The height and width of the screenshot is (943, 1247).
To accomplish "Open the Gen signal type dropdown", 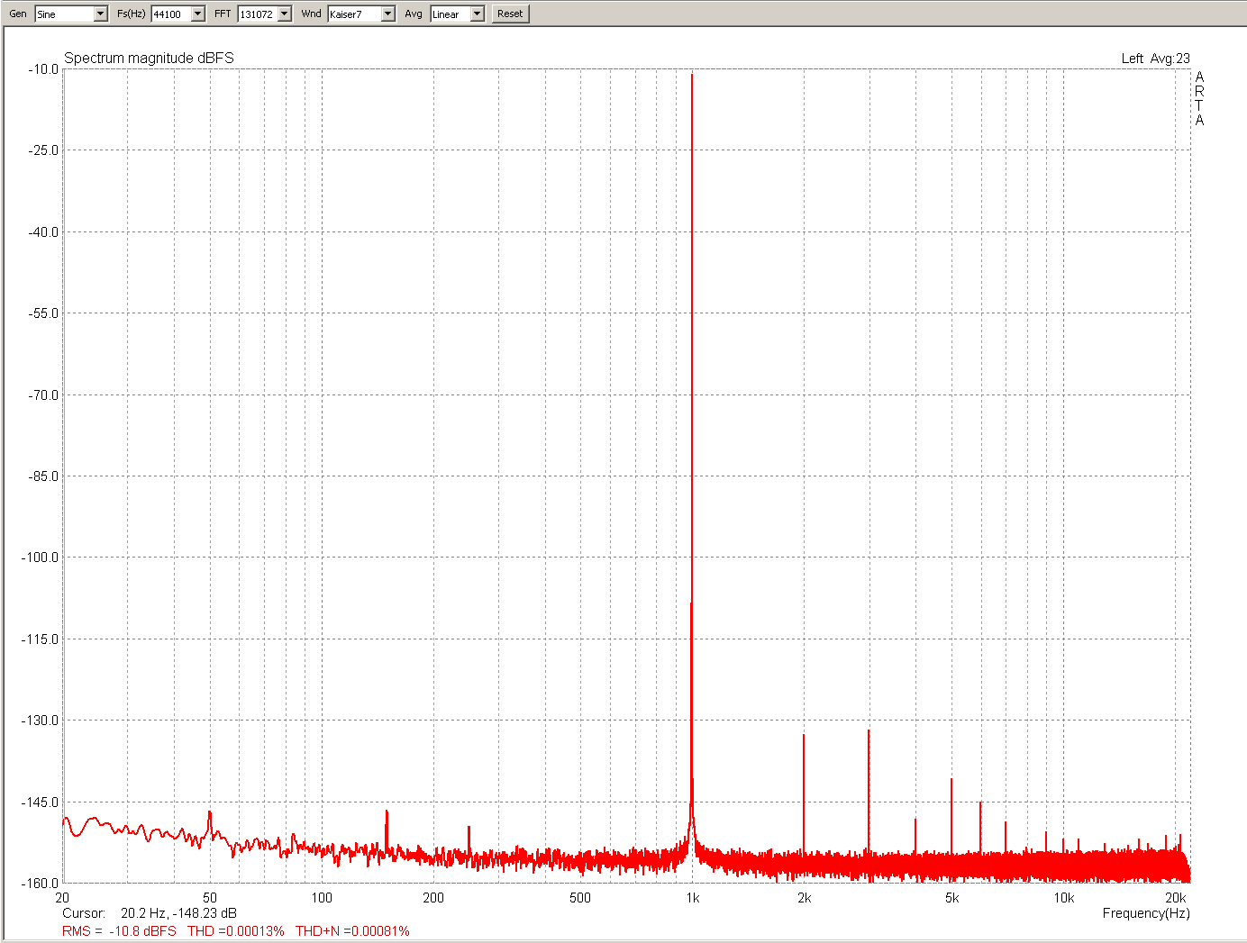I will point(100,14).
